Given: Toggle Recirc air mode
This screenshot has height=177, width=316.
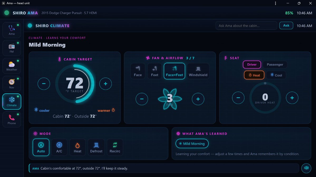Looking at the screenshot, I should [115, 147].
